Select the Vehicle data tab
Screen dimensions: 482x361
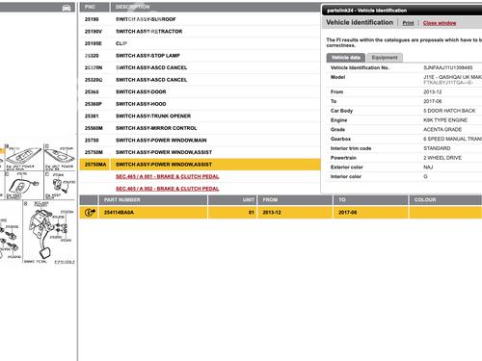tap(346, 58)
